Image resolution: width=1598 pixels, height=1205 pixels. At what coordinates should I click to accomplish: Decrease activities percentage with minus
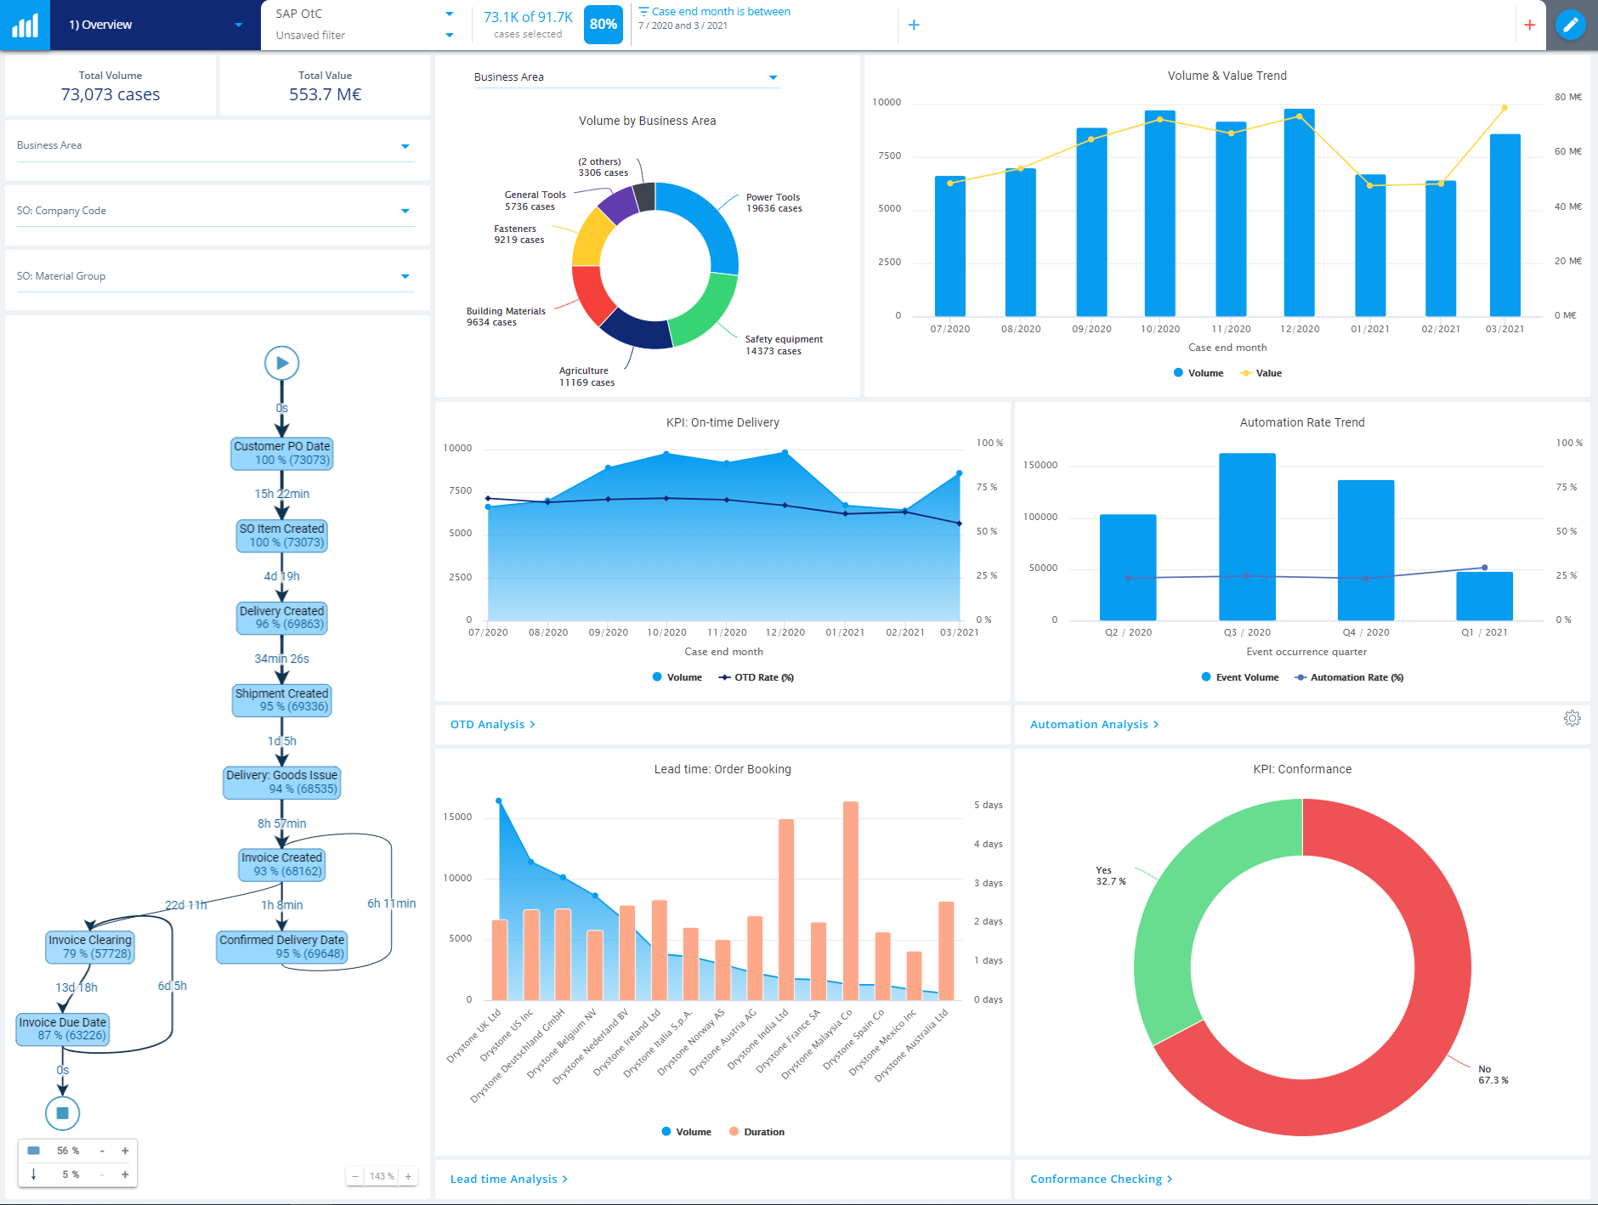(102, 1151)
